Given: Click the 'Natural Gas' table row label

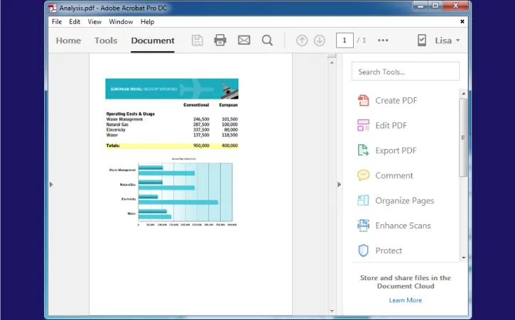Looking at the screenshot, I should [x=117, y=124].
